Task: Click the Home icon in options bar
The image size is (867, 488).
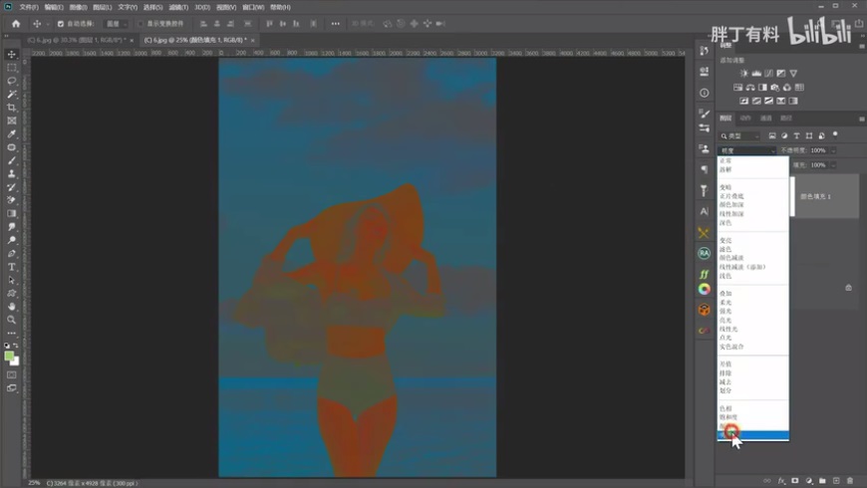Action: (x=15, y=24)
